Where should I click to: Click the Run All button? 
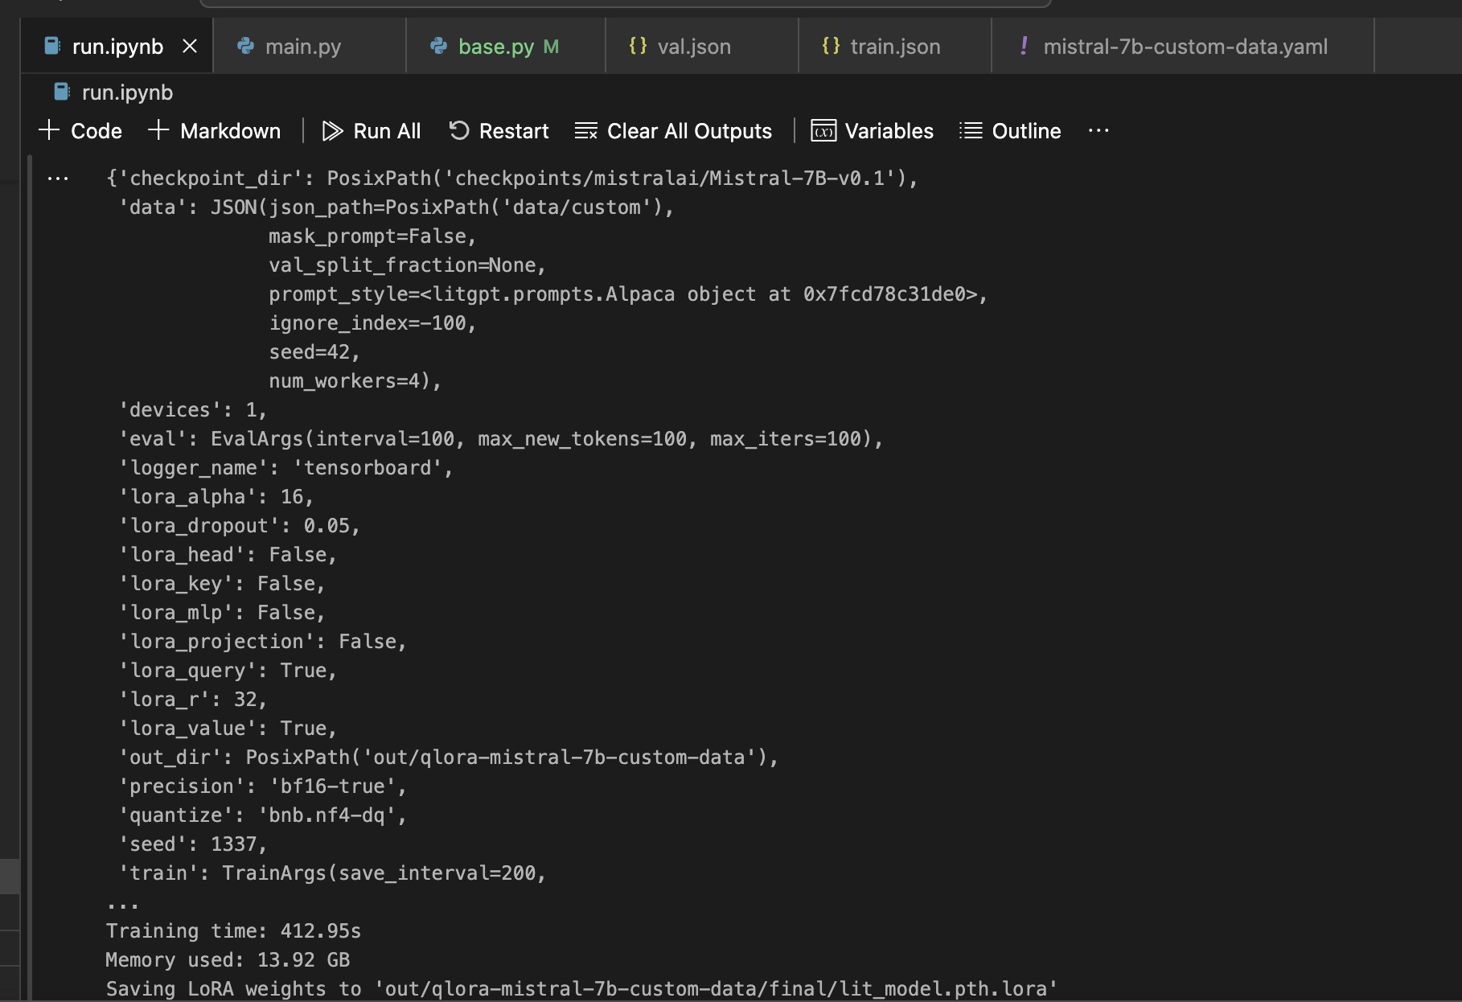(372, 131)
